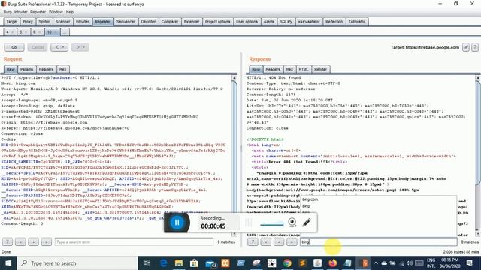Choose 'bing.com' from search suggestions
Viewport: 481px width, 270px height.
(x=310, y=199)
